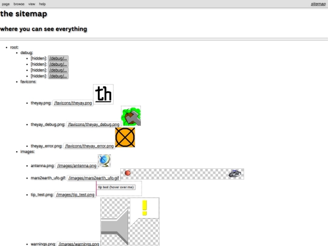This screenshot has height=246, width=328.
Task: Click the orange theyay_error crossed-circle icon
Action: (125, 137)
